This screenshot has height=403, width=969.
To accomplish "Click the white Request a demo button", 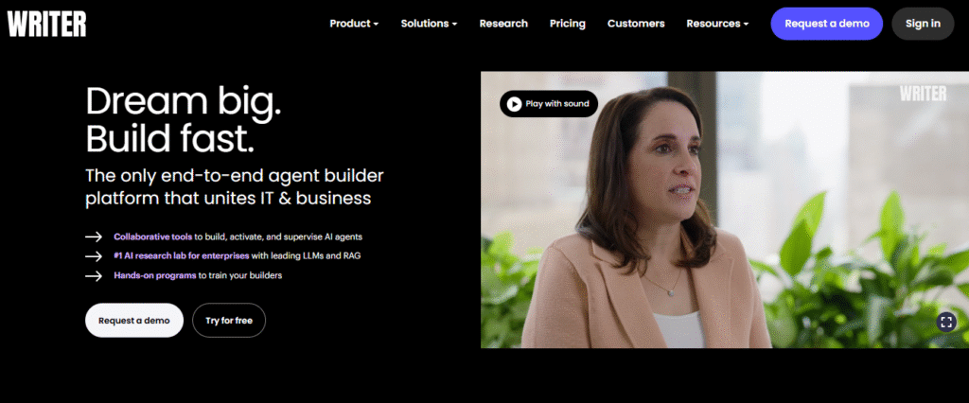I will pos(134,320).
